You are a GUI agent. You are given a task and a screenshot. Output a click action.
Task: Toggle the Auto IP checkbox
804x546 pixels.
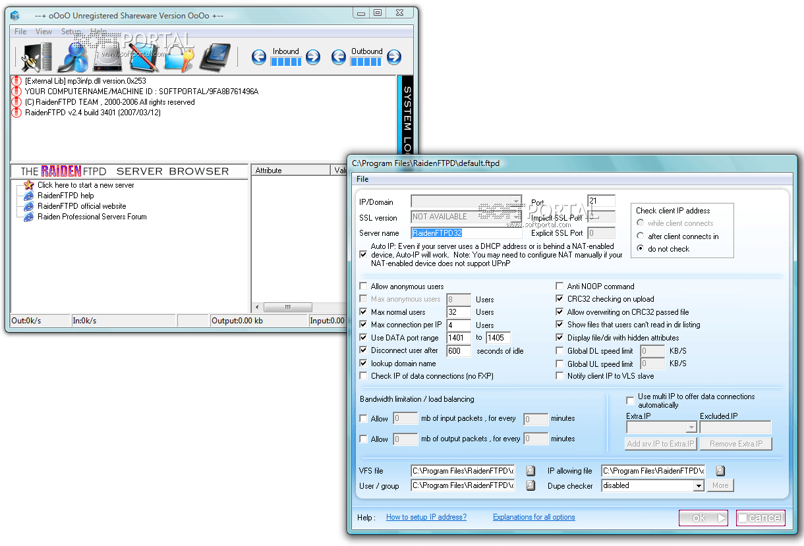click(x=364, y=254)
